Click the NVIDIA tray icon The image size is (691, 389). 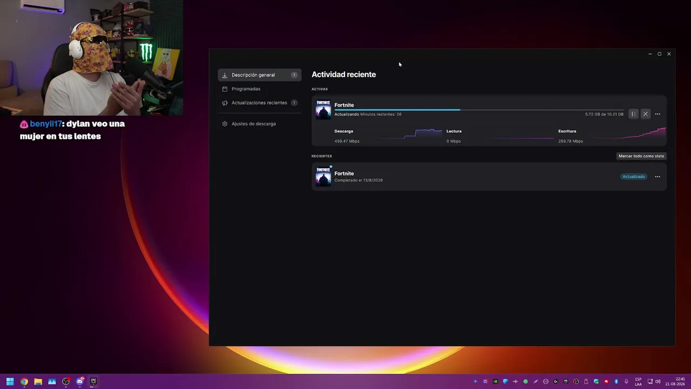click(x=495, y=381)
